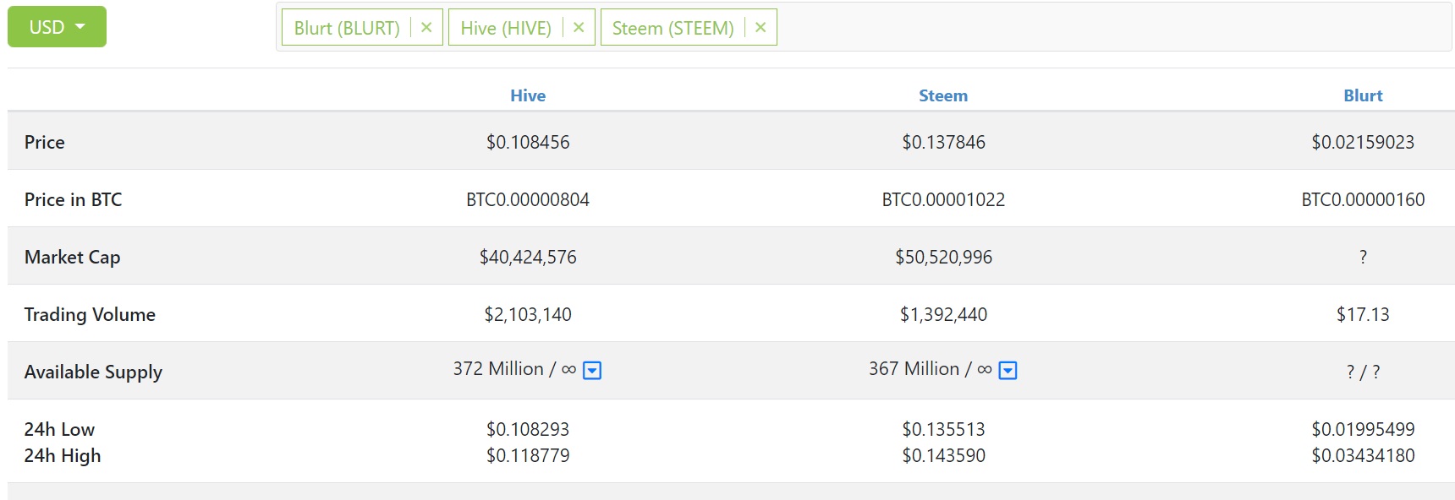Open the USD currency dropdown

click(x=57, y=27)
